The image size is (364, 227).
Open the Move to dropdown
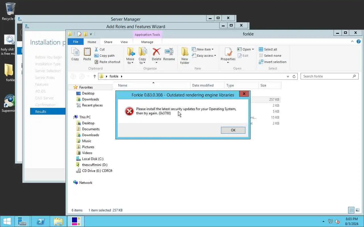coord(130,56)
